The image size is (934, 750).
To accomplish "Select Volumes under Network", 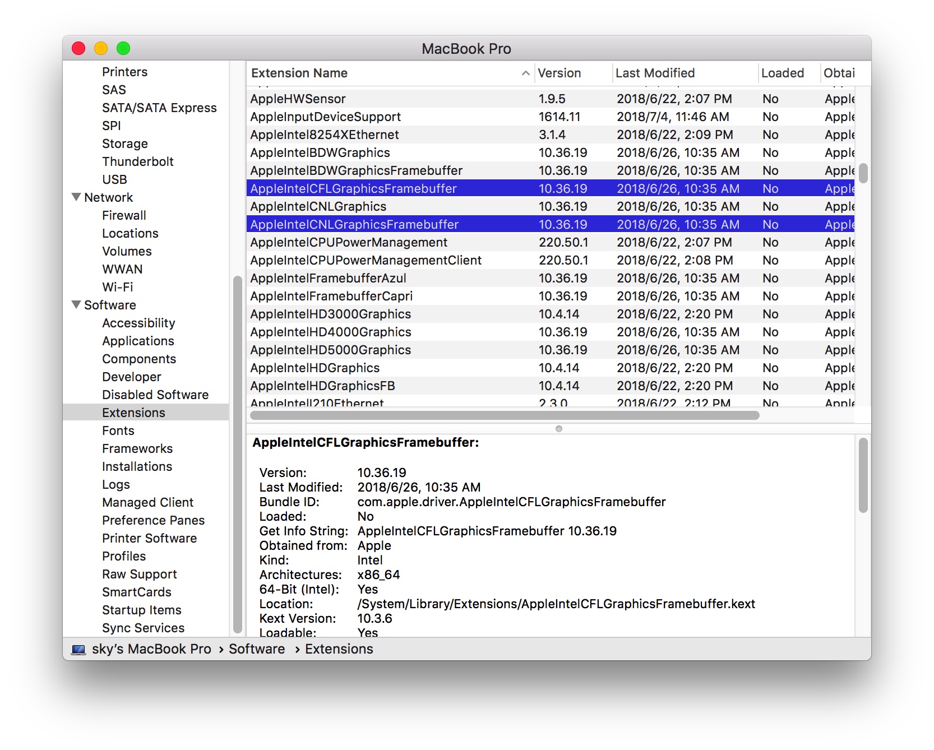I will point(127,251).
